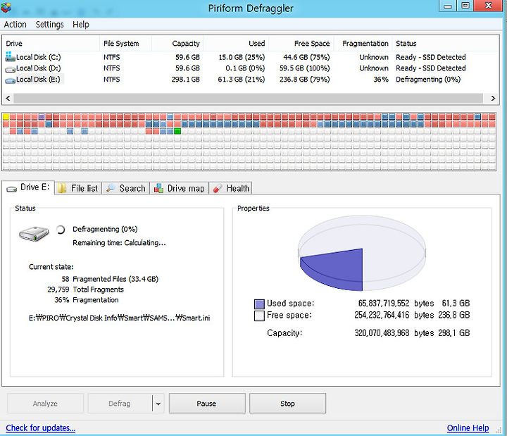Click the disabled Analyze button
Viewport: 507px width, 436px height.
tap(45, 404)
